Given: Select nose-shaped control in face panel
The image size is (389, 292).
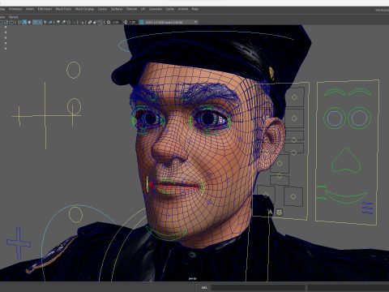Looking at the screenshot, I should point(346,160).
